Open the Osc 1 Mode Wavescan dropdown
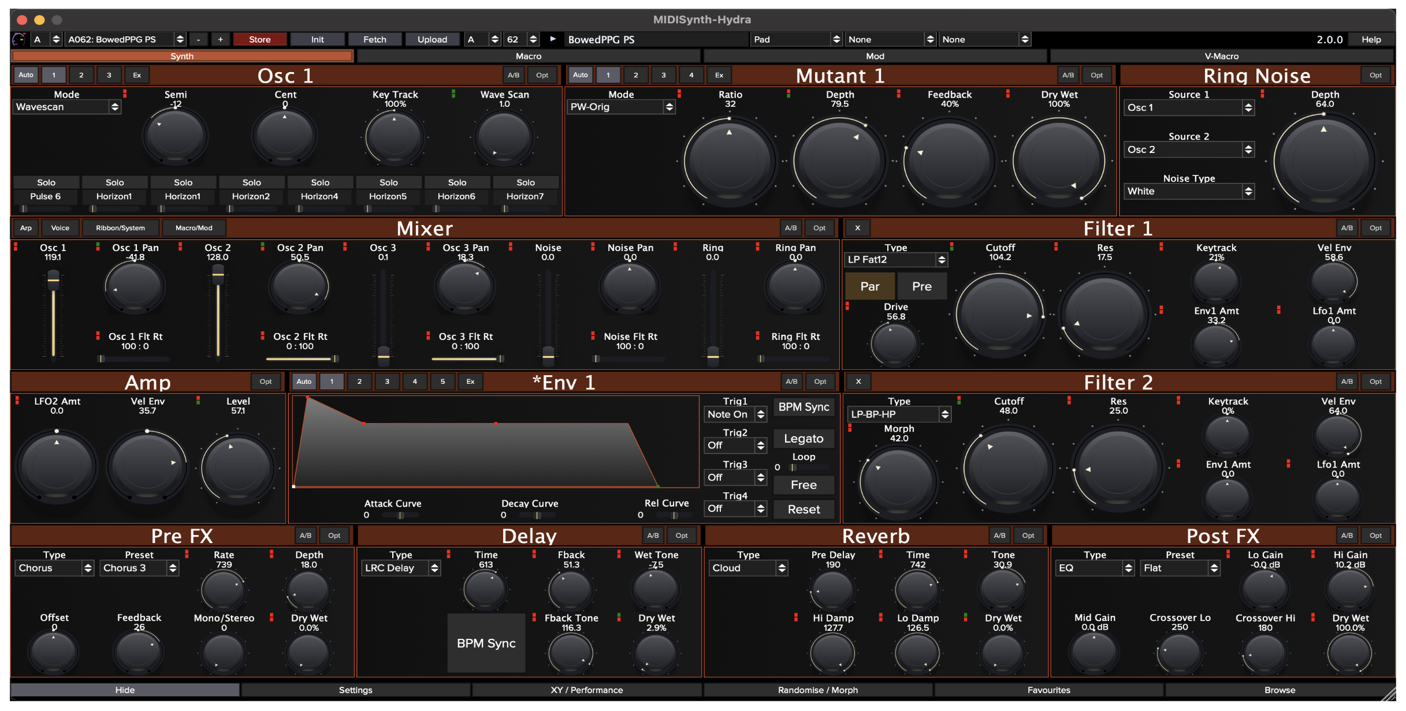Screen dimensions: 1406x711 [x=66, y=107]
